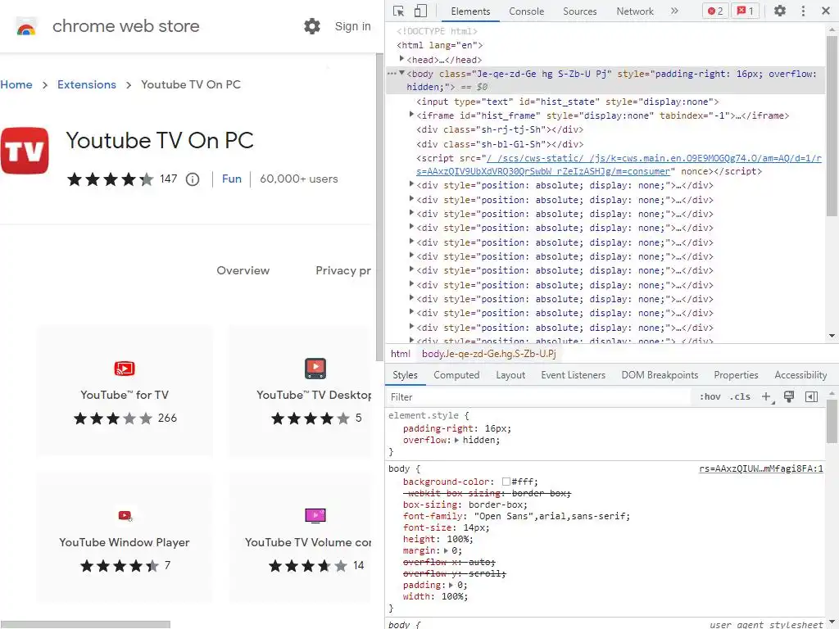The width and height of the screenshot is (839, 629).
Task: Collapse the body element node
Action: [x=401, y=73]
